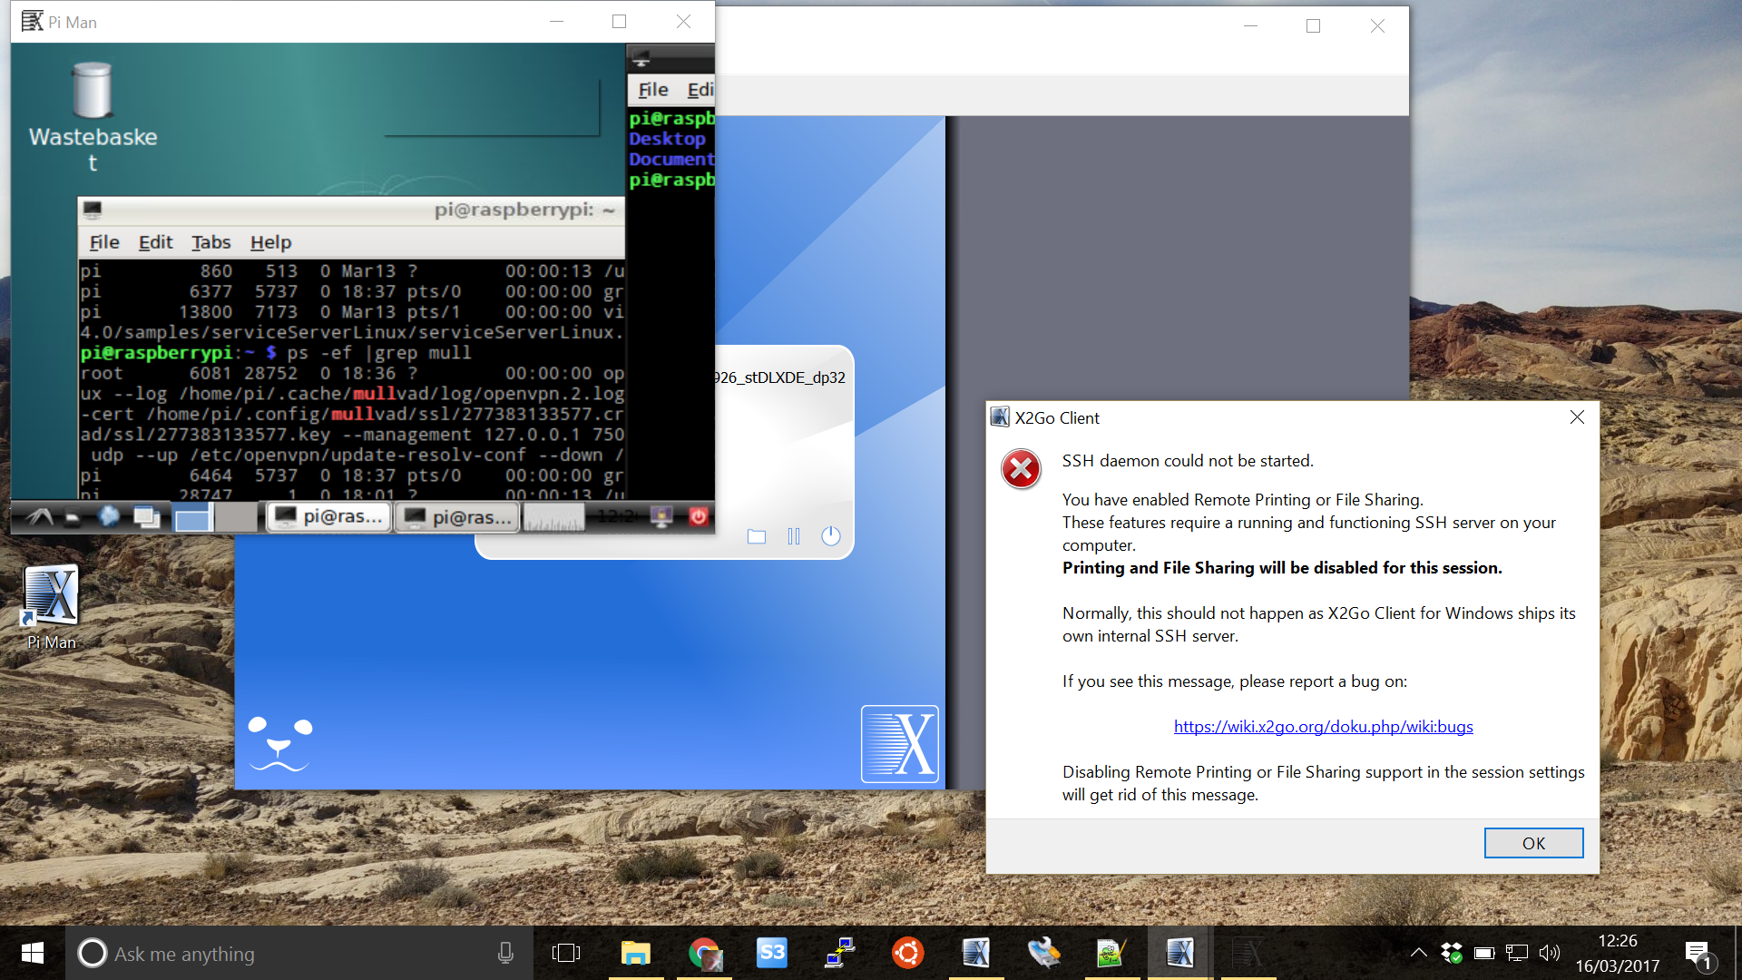
Task: Click the red error icon in dialog
Action: click(1021, 469)
